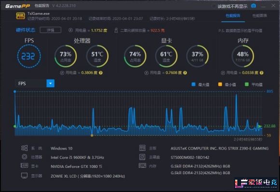Click the hard disk icon beside ST500DM002
Screen dimensions: 280x192
[142, 157]
